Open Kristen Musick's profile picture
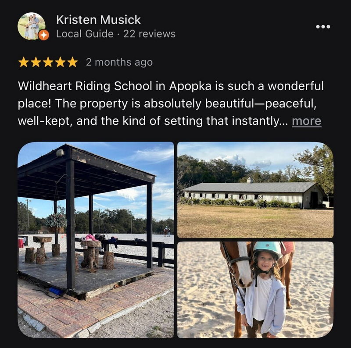This screenshot has height=348, width=351. coord(32,26)
